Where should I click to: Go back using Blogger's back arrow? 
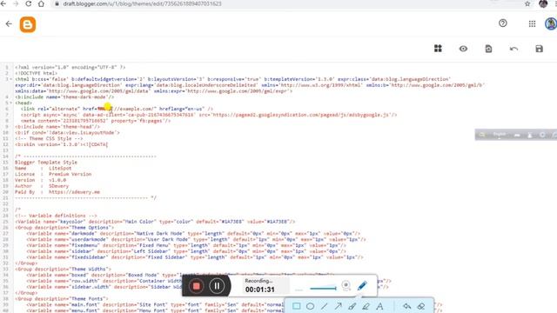tap(9, 24)
